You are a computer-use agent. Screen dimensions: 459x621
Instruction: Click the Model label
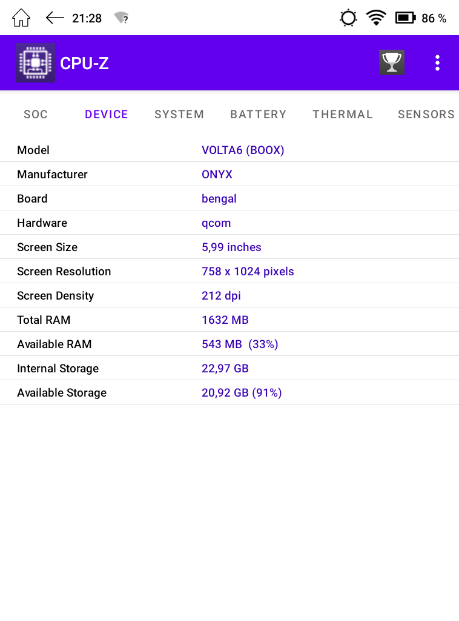click(x=33, y=150)
